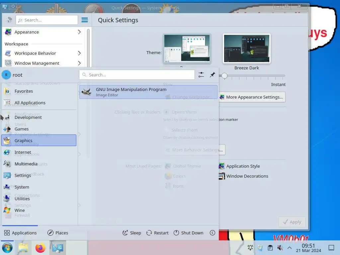Select Wine category in launcher
Viewport: 340px width, 255px height.
pos(39,210)
